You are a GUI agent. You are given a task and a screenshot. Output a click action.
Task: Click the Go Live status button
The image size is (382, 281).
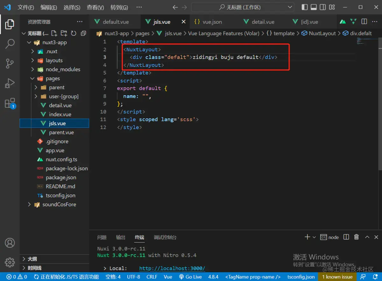click(x=190, y=277)
